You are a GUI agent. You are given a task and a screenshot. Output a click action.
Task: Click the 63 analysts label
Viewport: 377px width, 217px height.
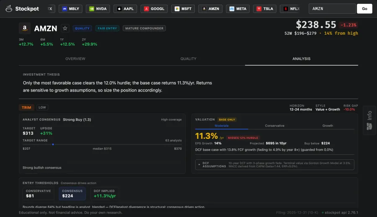pos(173,140)
